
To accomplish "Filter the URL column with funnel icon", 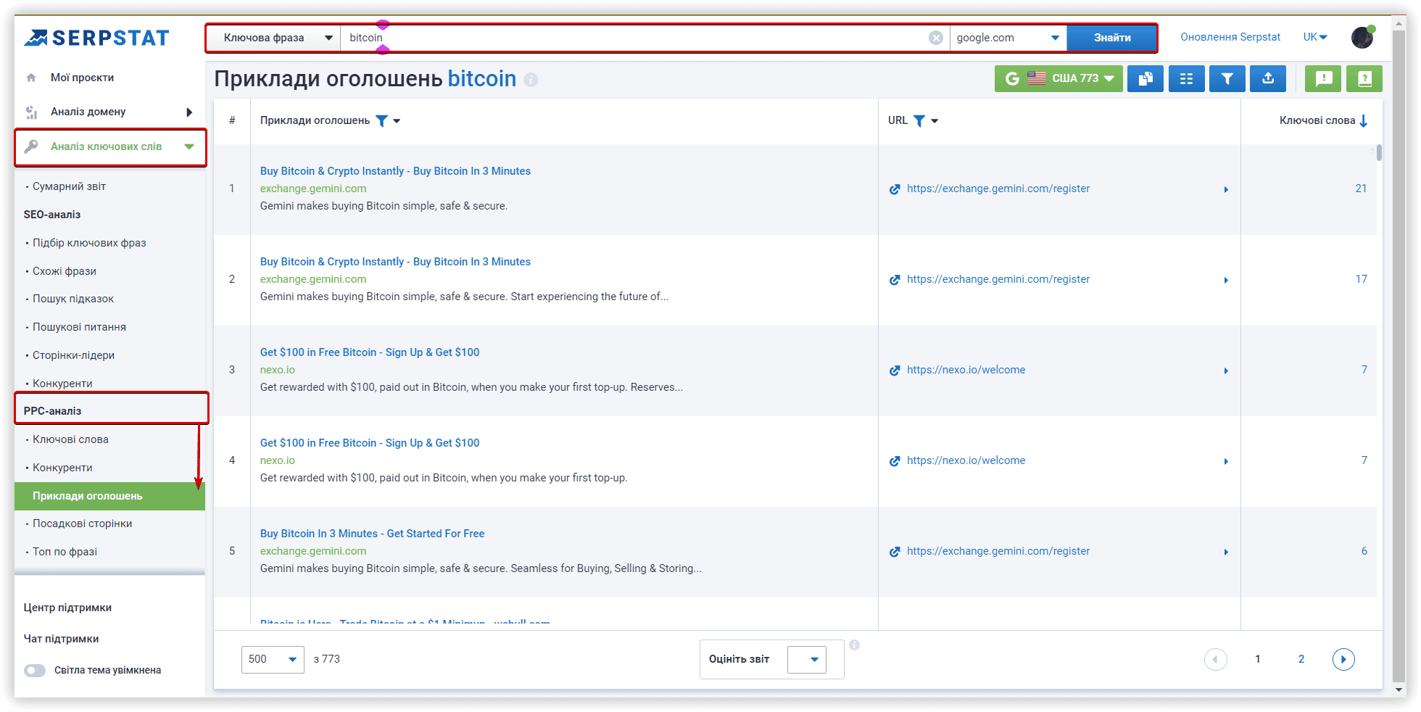I will tap(919, 121).
